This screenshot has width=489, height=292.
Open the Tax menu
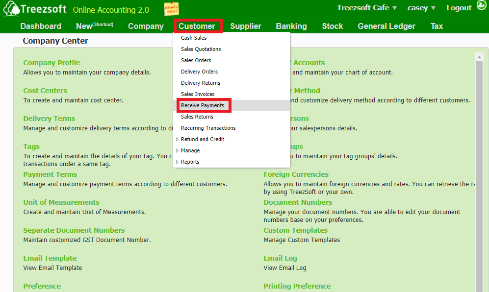pos(437,26)
